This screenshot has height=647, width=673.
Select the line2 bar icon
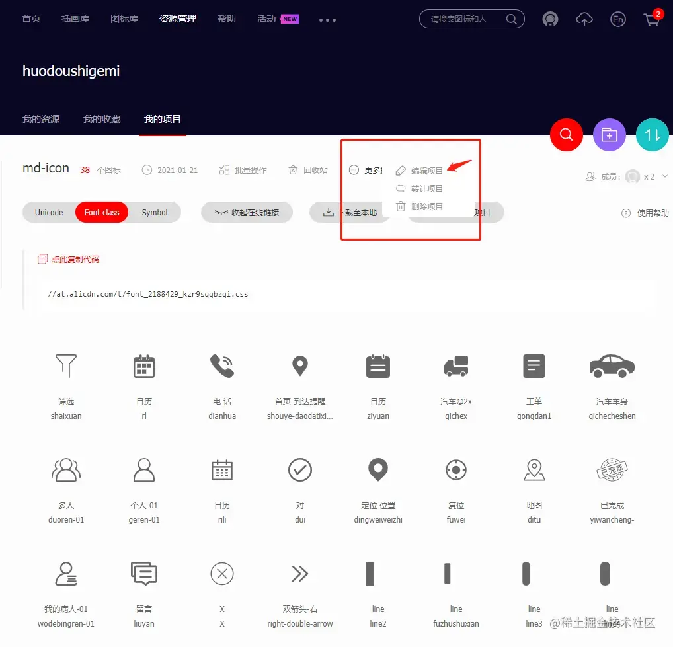coord(370,573)
